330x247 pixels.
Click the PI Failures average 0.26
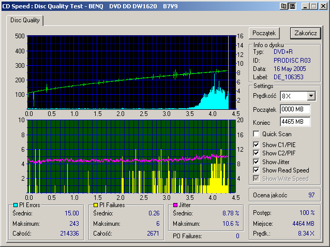(x=154, y=213)
